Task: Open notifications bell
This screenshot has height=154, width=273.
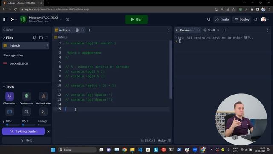Action: click(x=256, y=19)
